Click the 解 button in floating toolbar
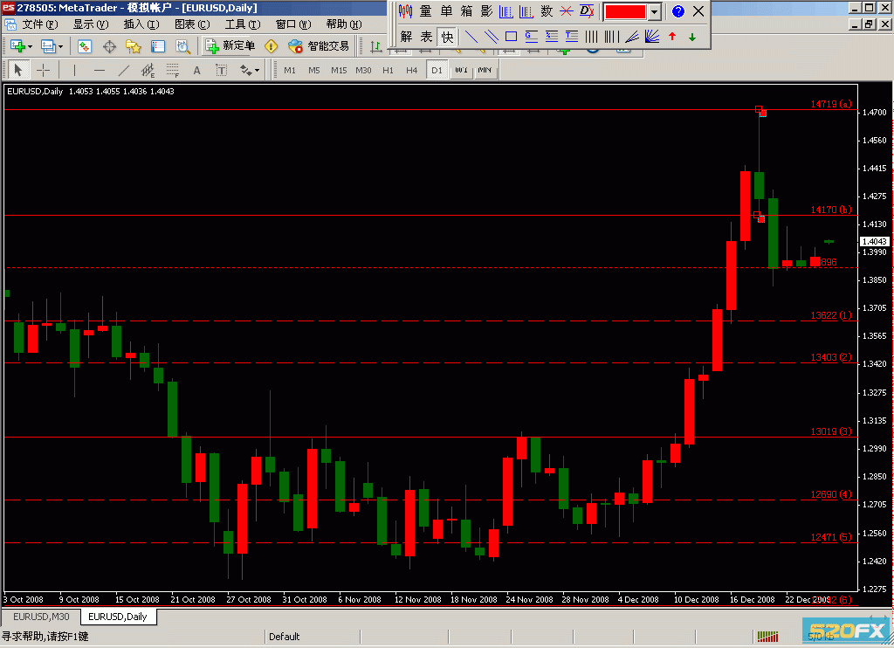This screenshot has width=894, height=648. (406, 37)
